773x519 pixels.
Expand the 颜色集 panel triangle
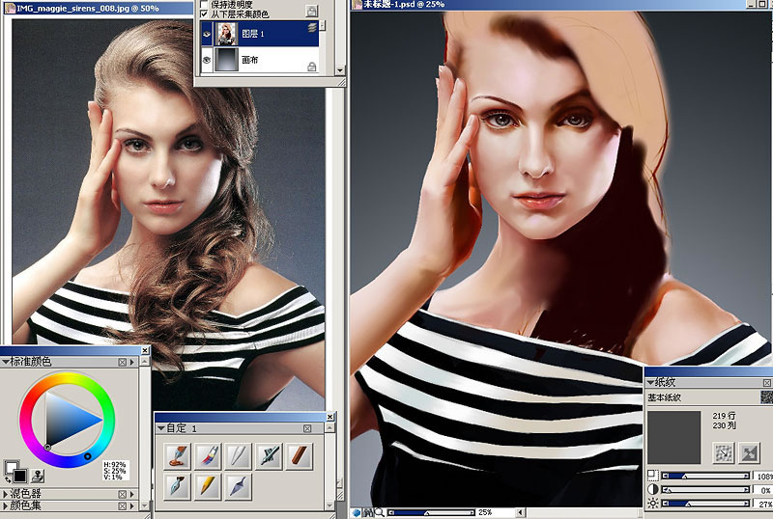coord(6,505)
